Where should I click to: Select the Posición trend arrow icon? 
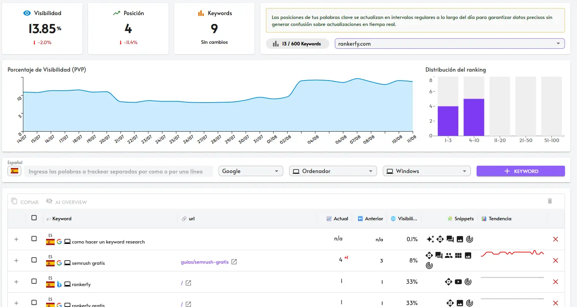[x=117, y=13]
